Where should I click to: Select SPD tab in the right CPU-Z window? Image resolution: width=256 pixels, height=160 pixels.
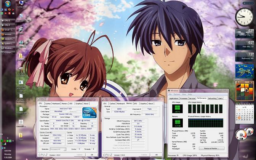click(x=136, y=103)
